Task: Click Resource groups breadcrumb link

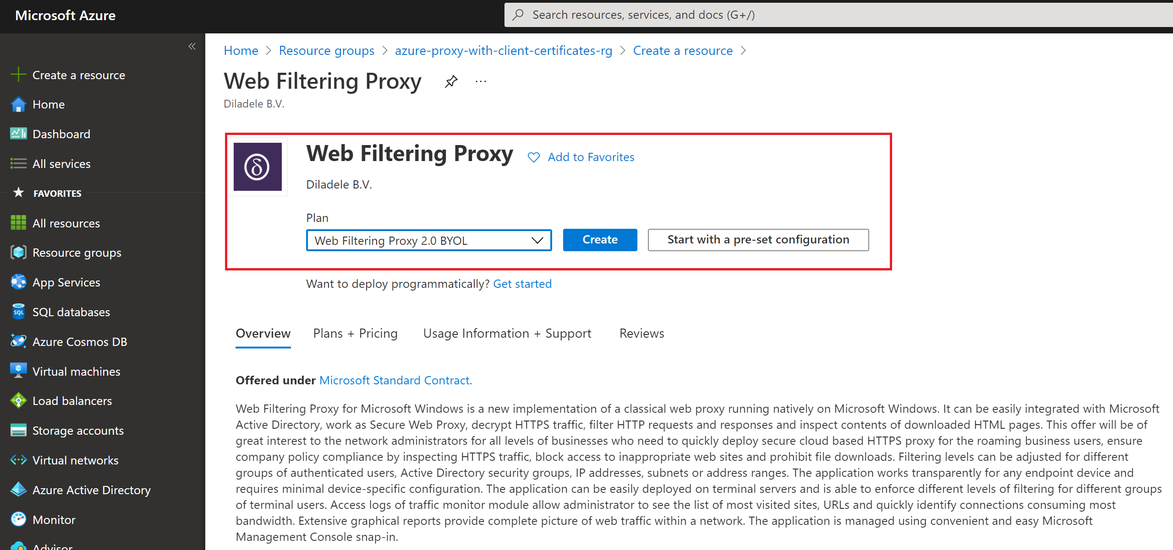Action: [x=326, y=50]
